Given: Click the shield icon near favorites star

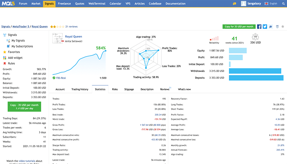Looking at the screenshot, I should pos(277,26).
